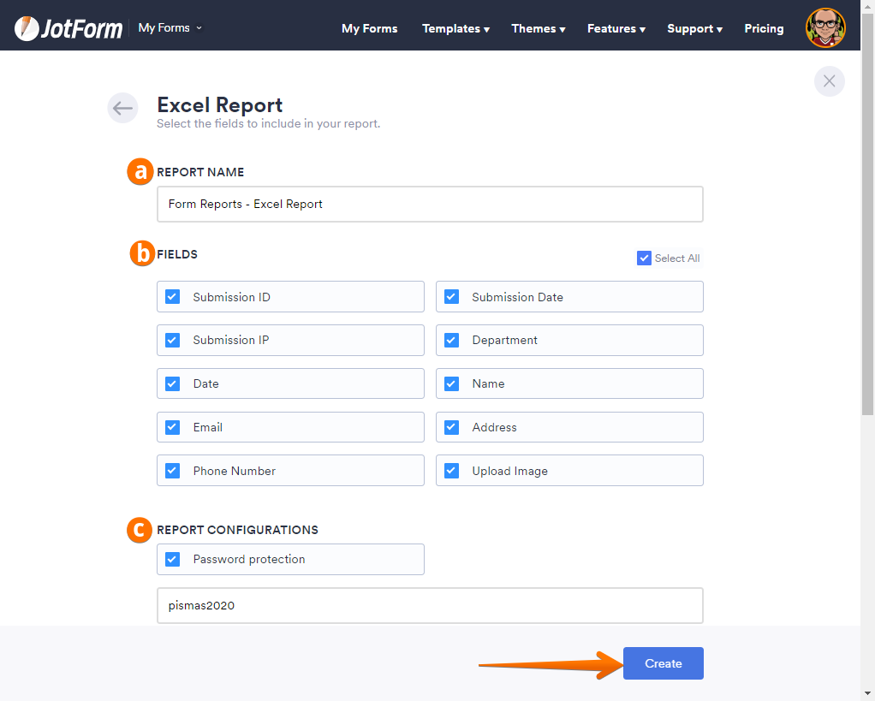This screenshot has height=701, width=875.
Task: Toggle the Submission ID field checkbox
Action: pyautogui.click(x=173, y=297)
